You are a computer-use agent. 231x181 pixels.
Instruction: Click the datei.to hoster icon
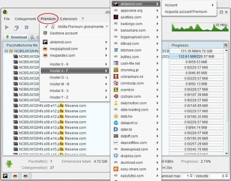[x=116, y=129]
